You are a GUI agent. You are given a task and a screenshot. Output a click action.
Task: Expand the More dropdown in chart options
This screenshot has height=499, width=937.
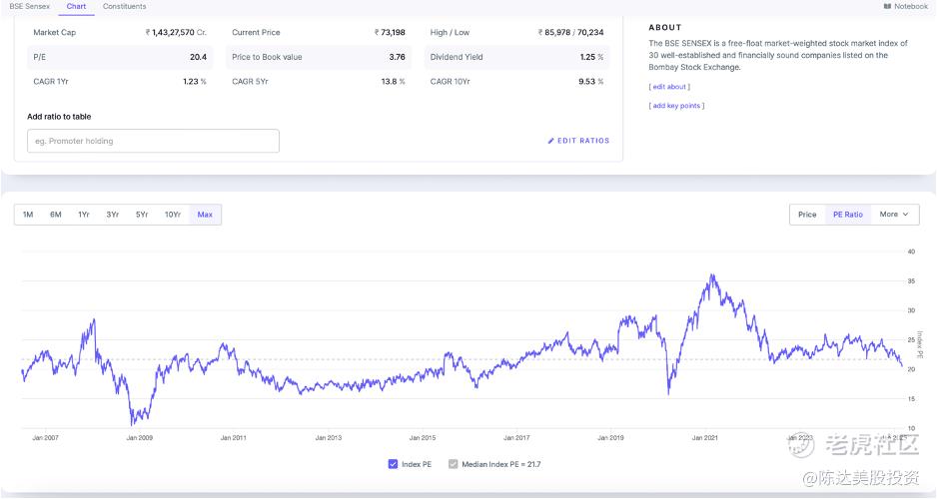tap(894, 215)
